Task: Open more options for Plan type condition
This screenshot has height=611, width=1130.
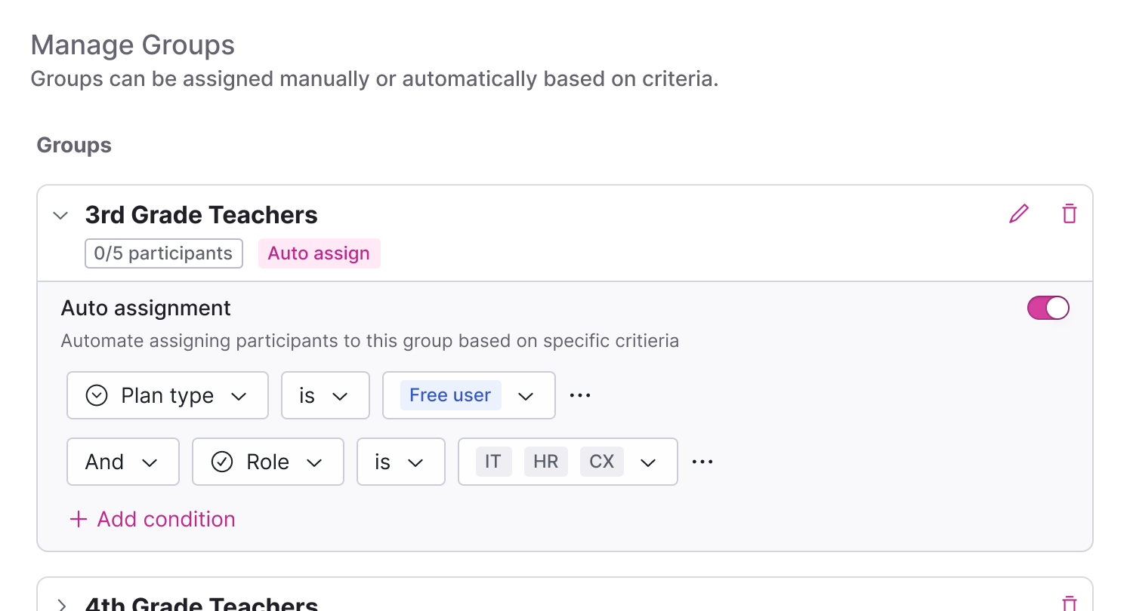Action: click(x=580, y=395)
